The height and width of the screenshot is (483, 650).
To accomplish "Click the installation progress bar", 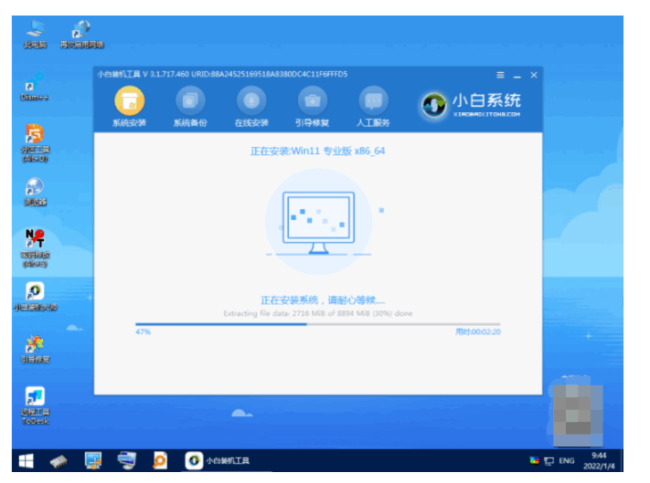I will point(317,324).
